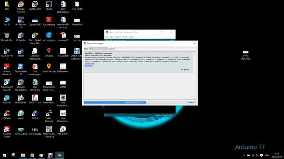The height and width of the screenshot is (159, 284).
Task: Open the Debut recorder taskbar button
Action: tap(50, 155)
